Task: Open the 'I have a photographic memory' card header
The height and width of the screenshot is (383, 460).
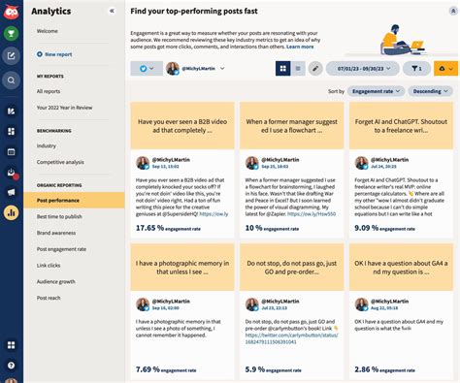Action: 182,268
